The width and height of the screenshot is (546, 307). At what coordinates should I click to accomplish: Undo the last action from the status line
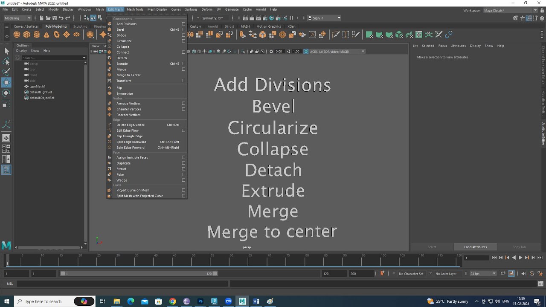[x=61, y=18]
